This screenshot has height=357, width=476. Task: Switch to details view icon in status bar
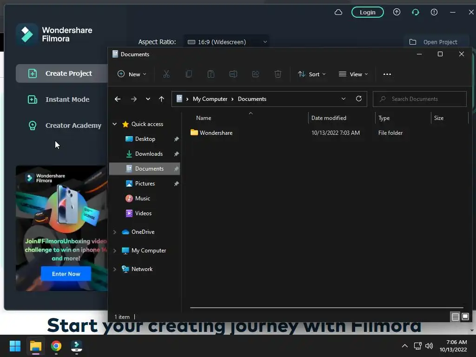(455, 317)
